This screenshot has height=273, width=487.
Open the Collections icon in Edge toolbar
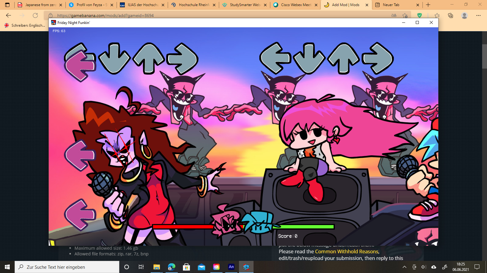click(x=450, y=15)
